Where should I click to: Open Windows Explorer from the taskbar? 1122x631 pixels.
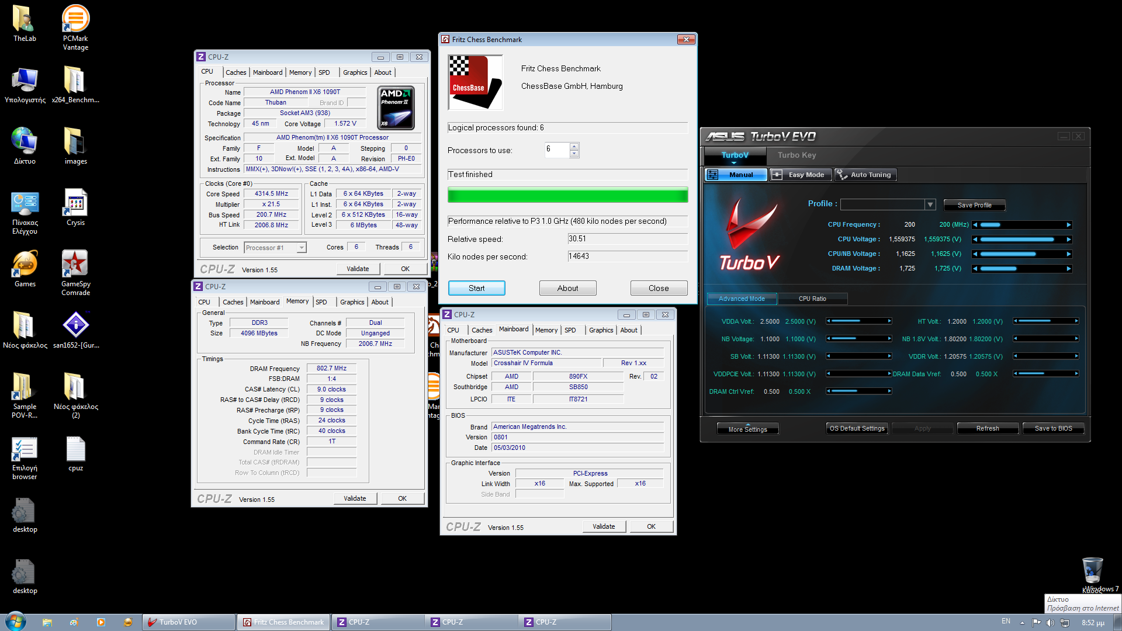[47, 622]
